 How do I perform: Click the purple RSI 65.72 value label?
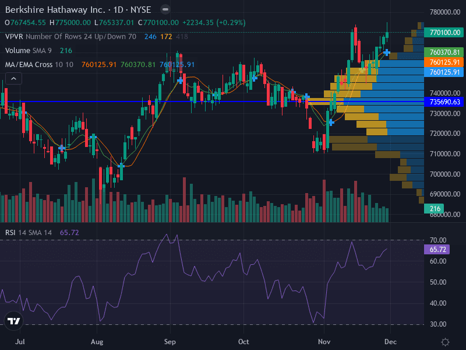(437, 250)
